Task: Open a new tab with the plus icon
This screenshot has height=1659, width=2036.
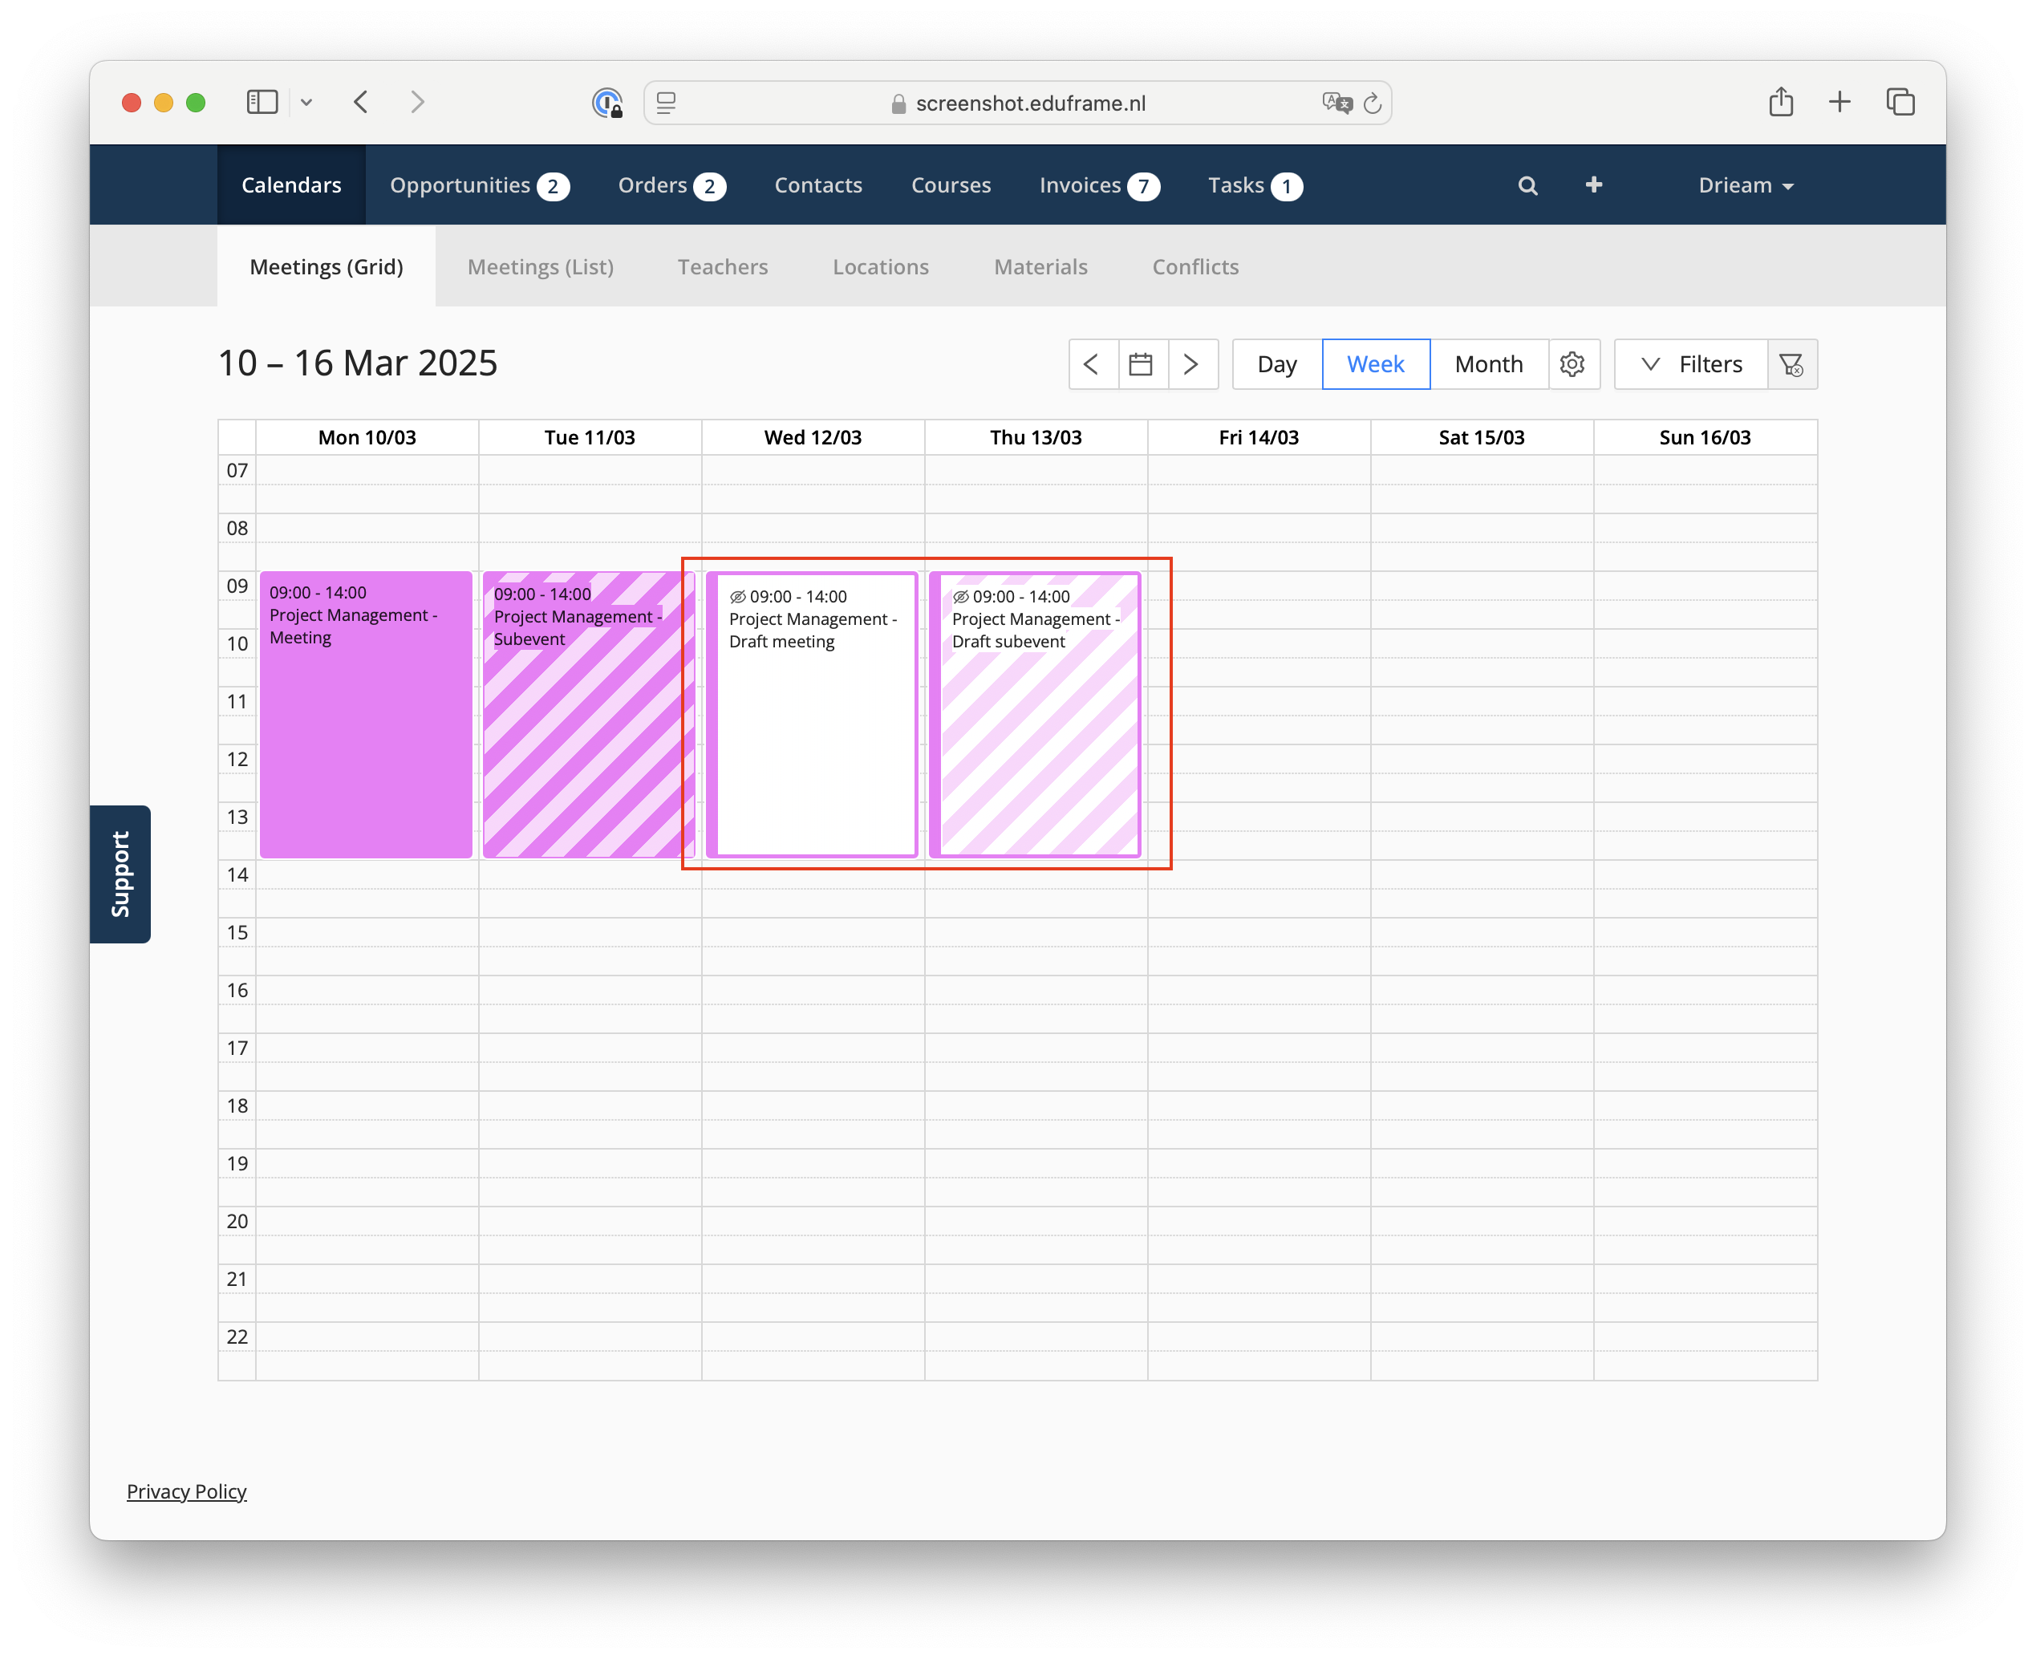Action: (x=1839, y=101)
